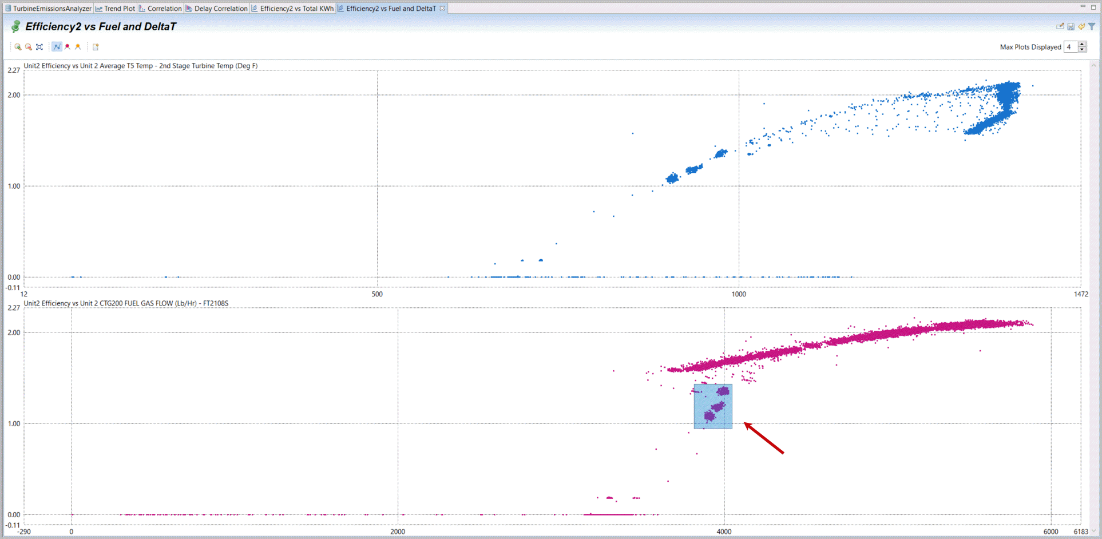Click the yellow revert arrow icon
This screenshot has width=1102, height=539.
[x=1081, y=26]
